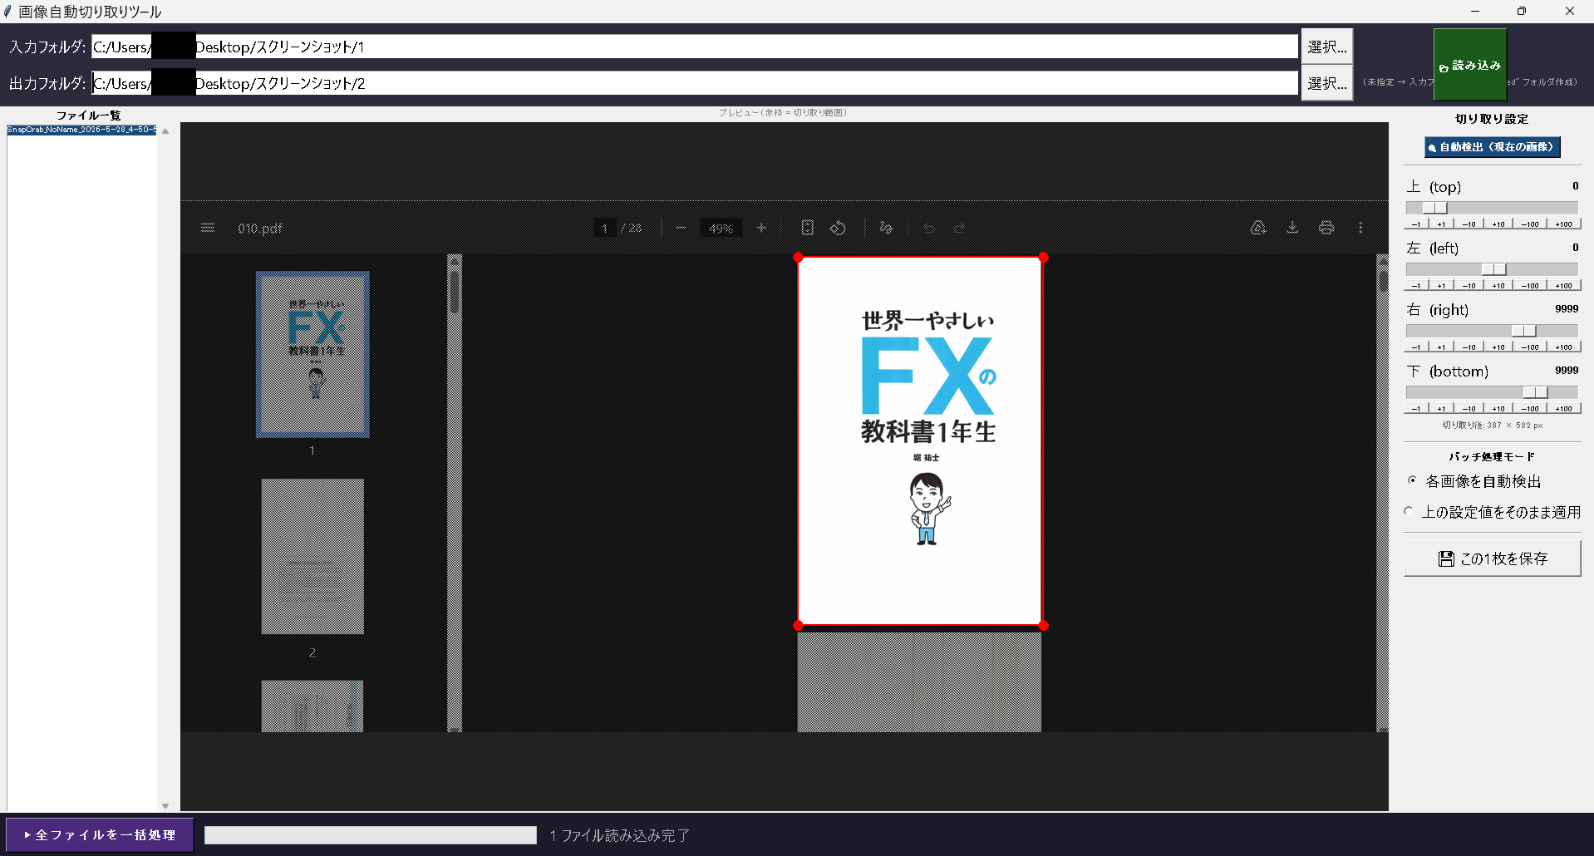Decrease bottom value by 1

(x=1415, y=408)
